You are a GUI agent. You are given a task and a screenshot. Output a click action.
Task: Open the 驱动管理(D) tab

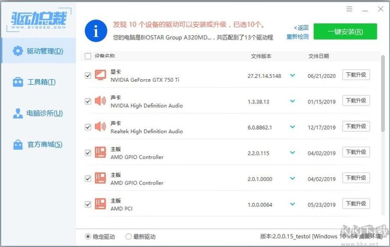39,51
